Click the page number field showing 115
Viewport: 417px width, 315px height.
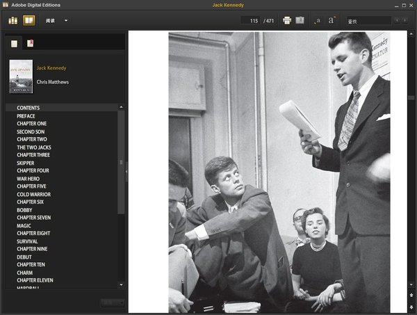(x=250, y=20)
